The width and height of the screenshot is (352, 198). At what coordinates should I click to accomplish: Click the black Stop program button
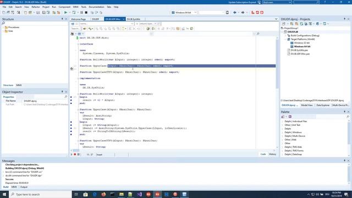86,13
